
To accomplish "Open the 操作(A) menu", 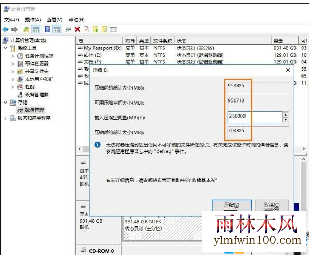I will 33,20.
